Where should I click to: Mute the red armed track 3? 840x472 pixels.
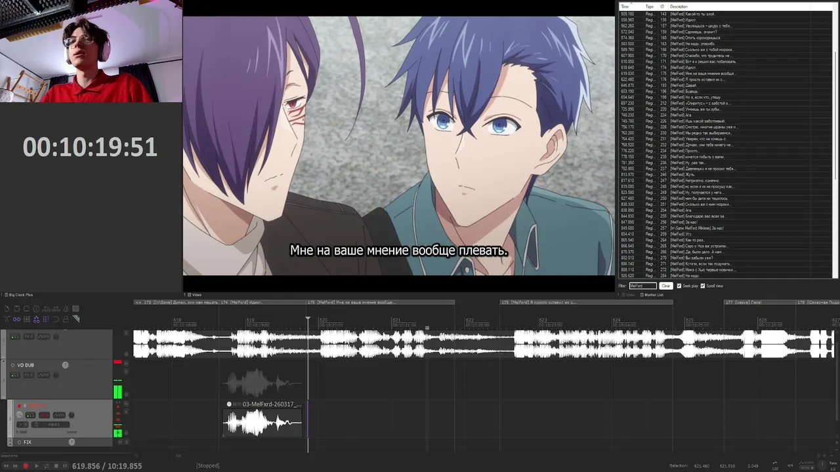[126, 404]
